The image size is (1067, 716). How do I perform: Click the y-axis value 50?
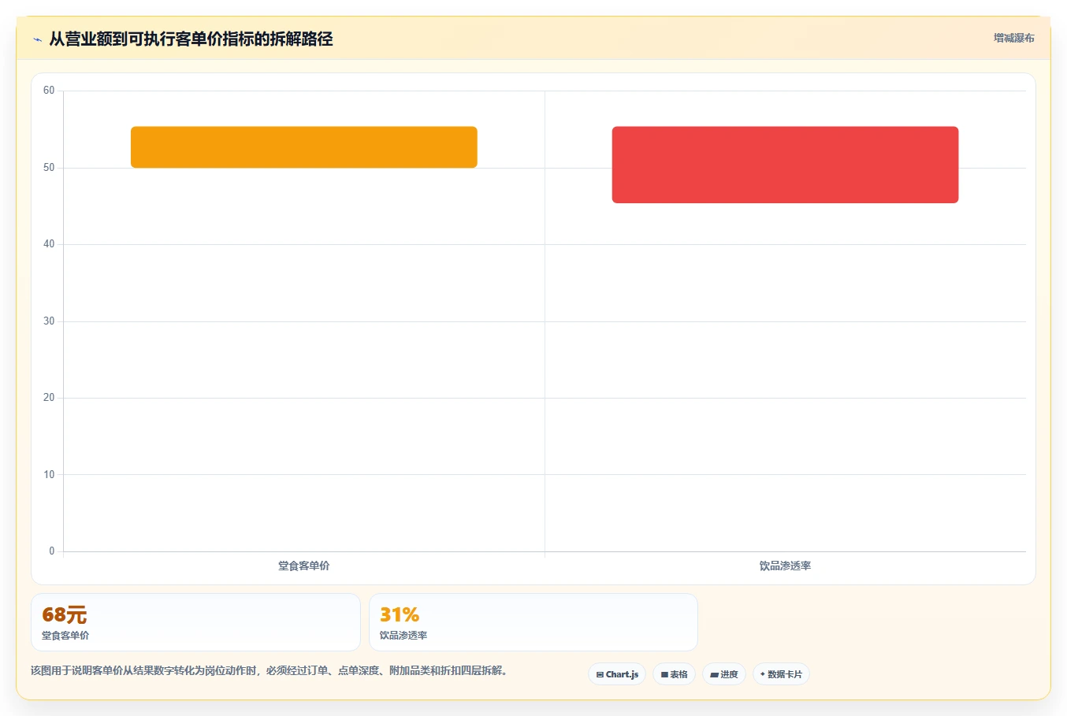[x=49, y=168]
